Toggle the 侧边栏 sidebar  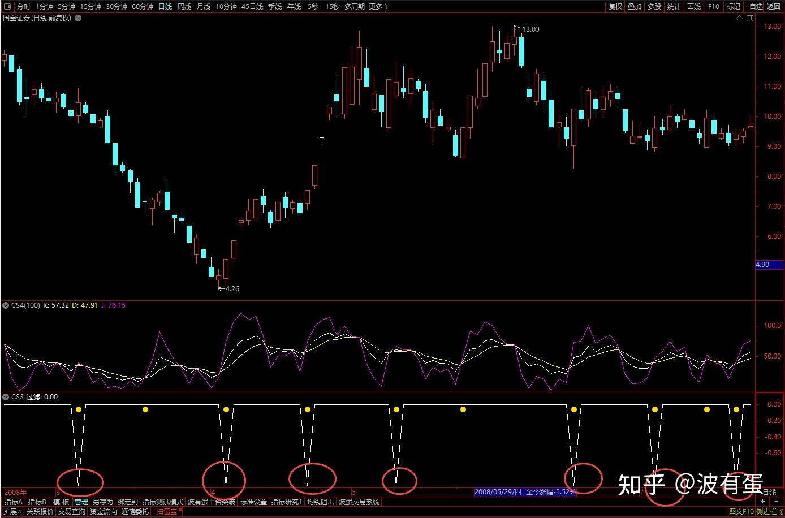click(770, 512)
